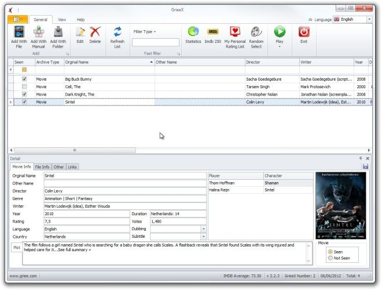
Task: Click the Other Name column header
Action: 200,62
